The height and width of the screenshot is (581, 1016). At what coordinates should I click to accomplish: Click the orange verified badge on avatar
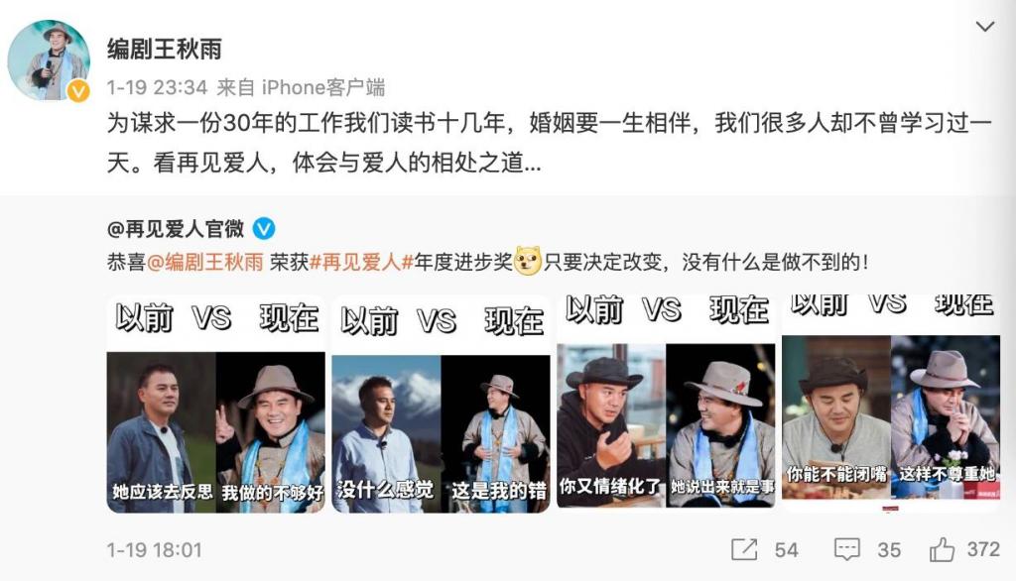tap(78, 90)
